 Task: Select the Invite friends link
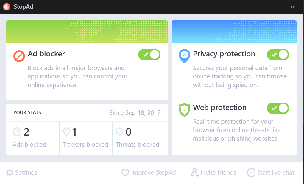[218, 173]
